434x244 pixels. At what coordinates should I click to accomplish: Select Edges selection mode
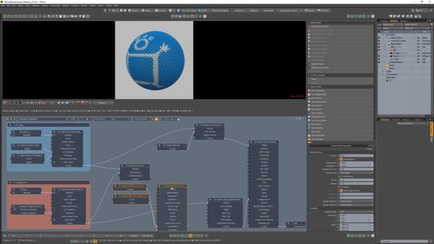[x=146, y=11]
